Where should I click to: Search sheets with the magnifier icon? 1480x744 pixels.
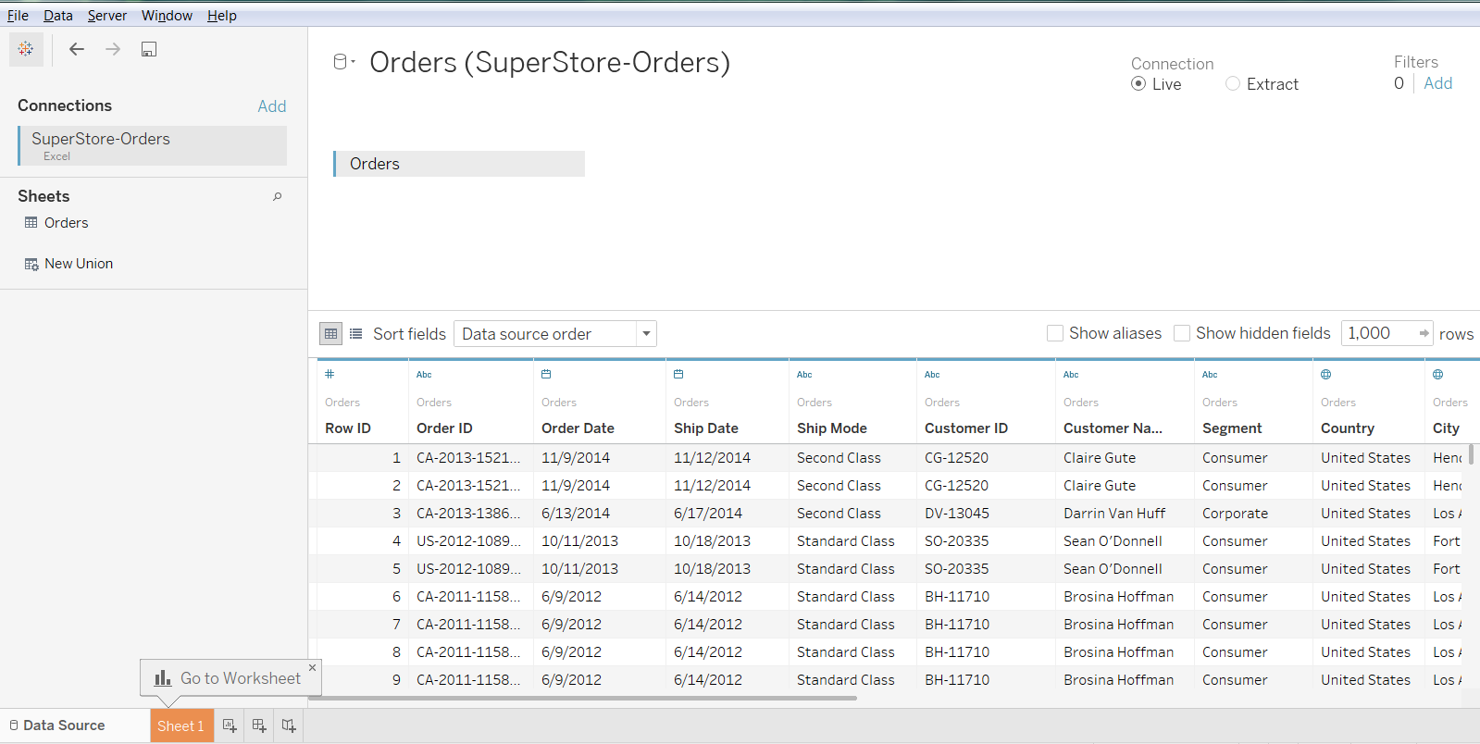click(x=277, y=196)
